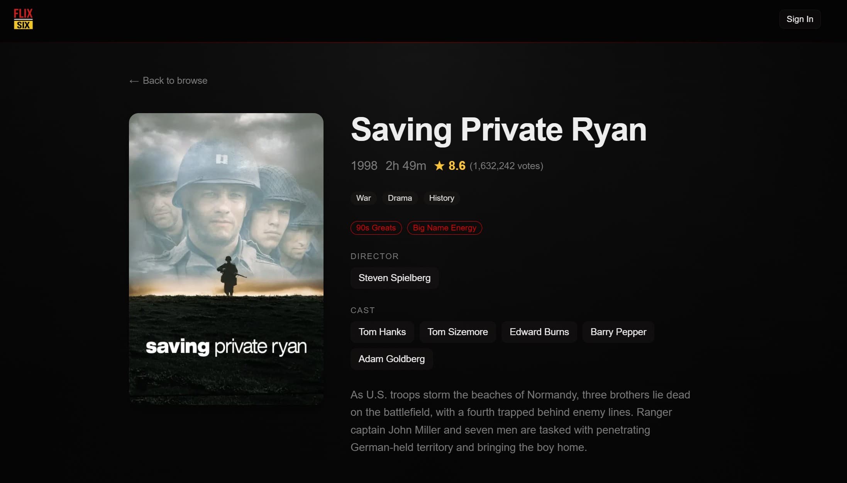
Task: Click the FLIX SIX logo
Action: (x=23, y=19)
